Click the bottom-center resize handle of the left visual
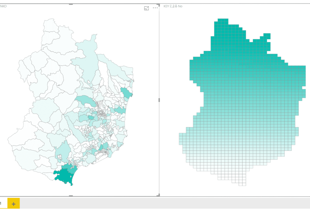Screen dimensions: 310x221 (x=71, y=196)
